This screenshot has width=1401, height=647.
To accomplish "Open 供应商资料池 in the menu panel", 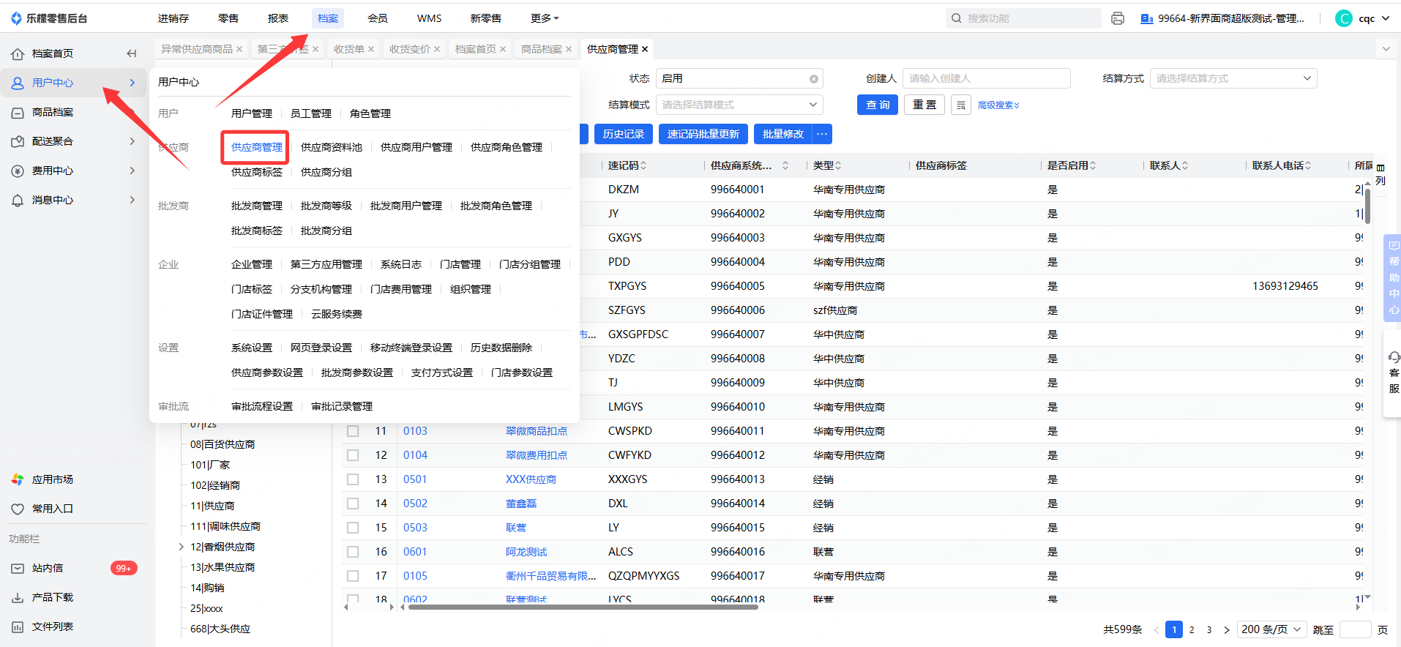I will coord(331,147).
